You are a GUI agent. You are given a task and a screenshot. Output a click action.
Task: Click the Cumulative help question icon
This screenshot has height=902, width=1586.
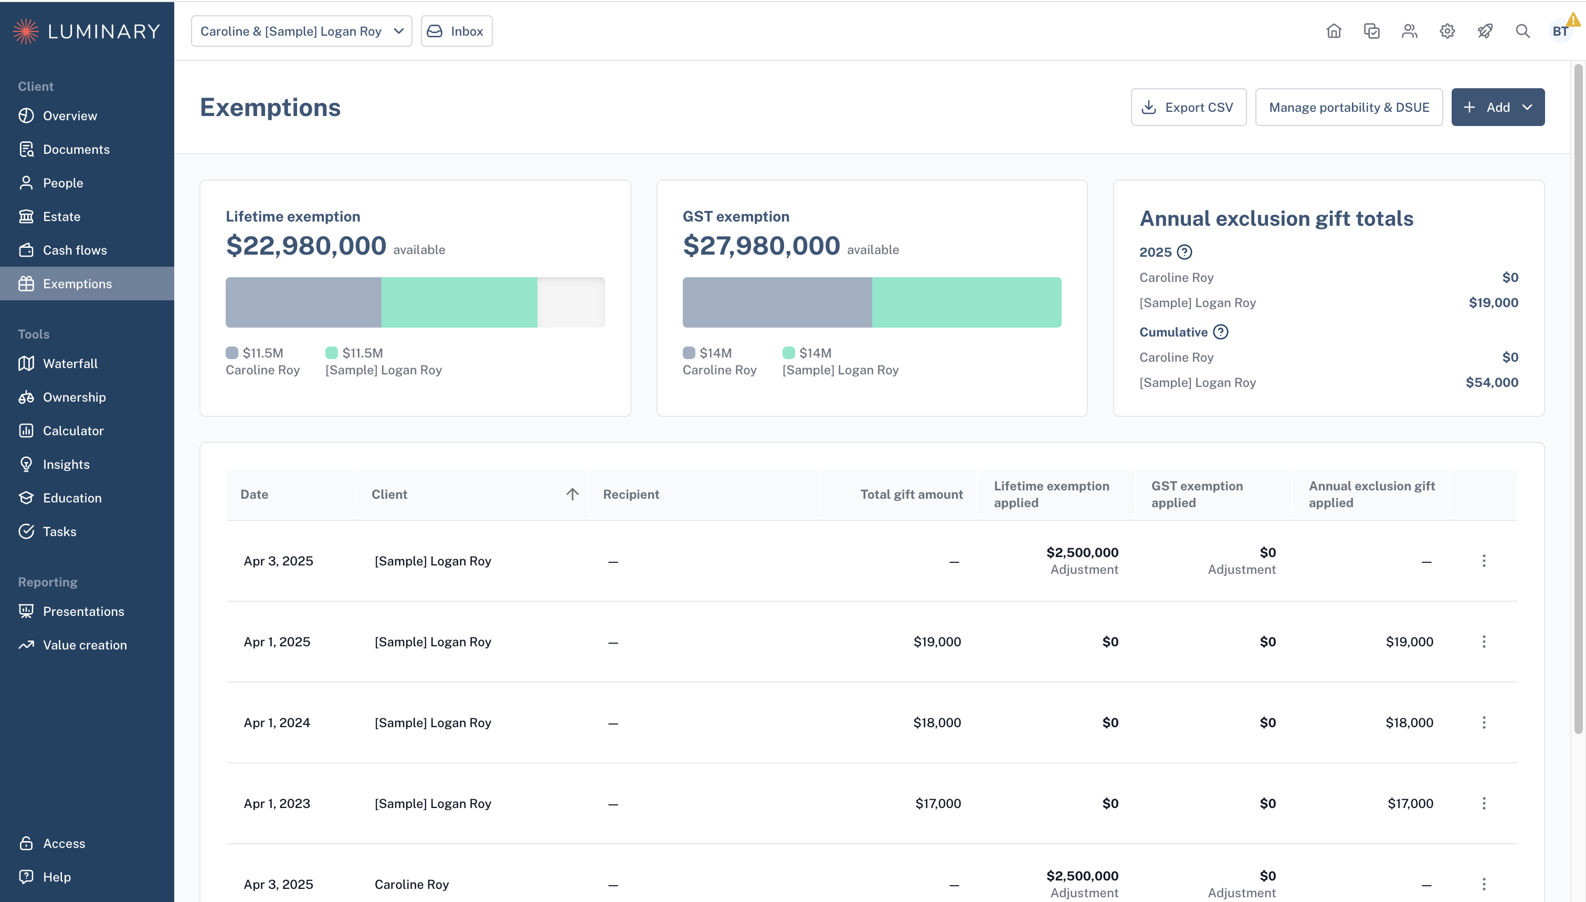1220,332
